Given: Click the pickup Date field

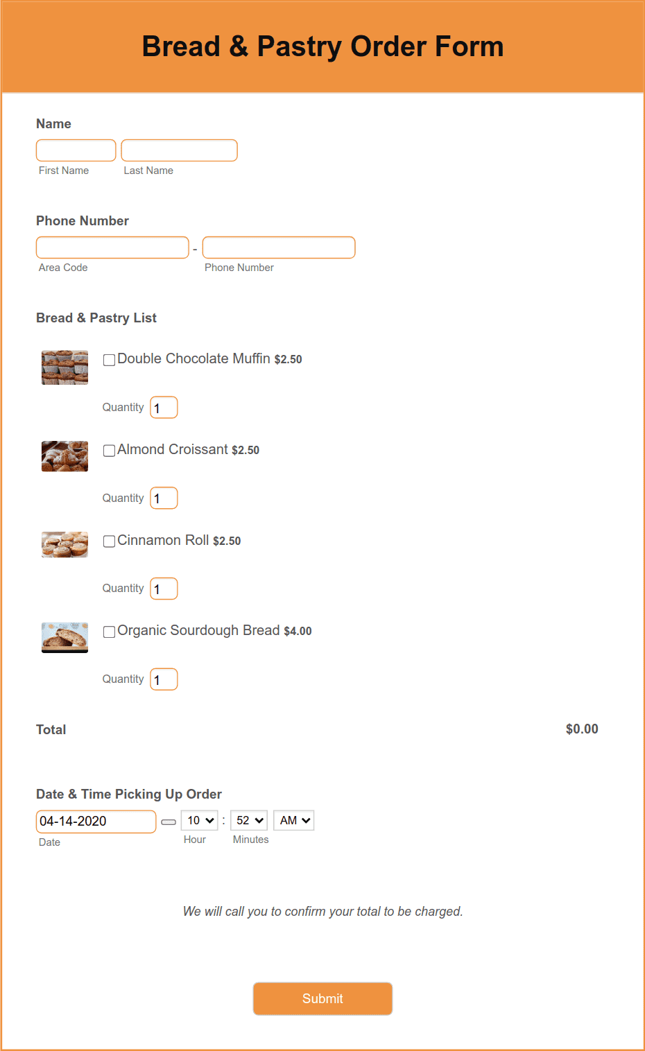Looking at the screenshot, I should [x=96, y=821].
